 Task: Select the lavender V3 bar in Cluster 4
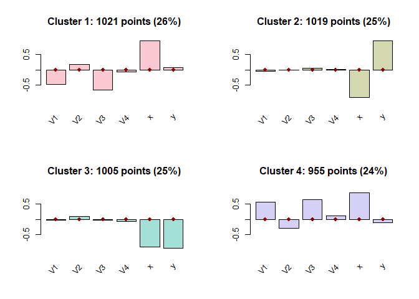click(312, 209)
